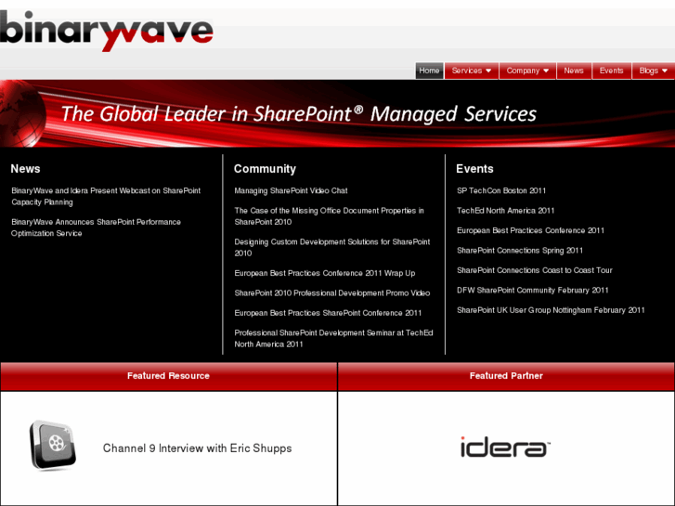The image size is (675, 506).
Task: Open European Best Practices SharePoint Conference 2011
Action: [328, 313]
